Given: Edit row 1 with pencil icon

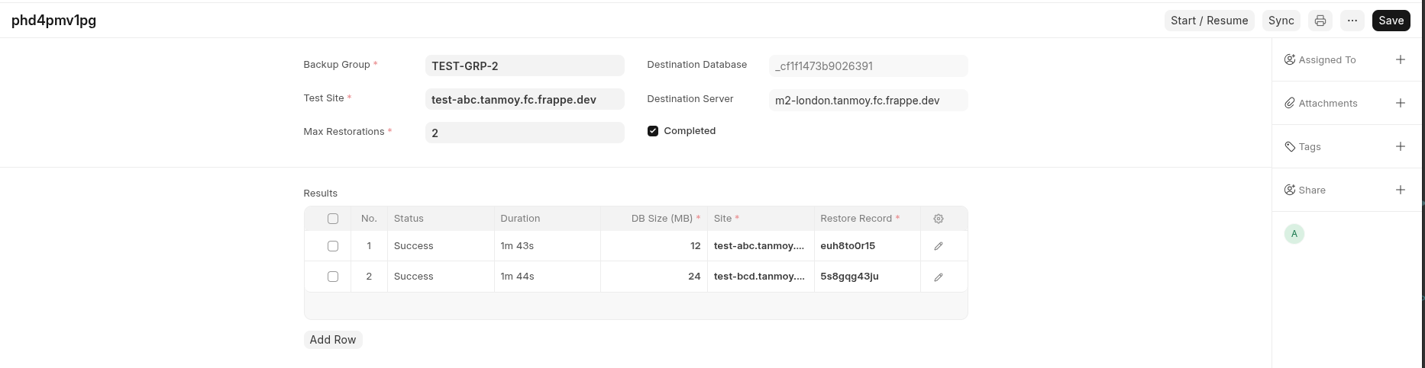Looking at the screenshot, I should pyautogui.click(x=938, y=246).
